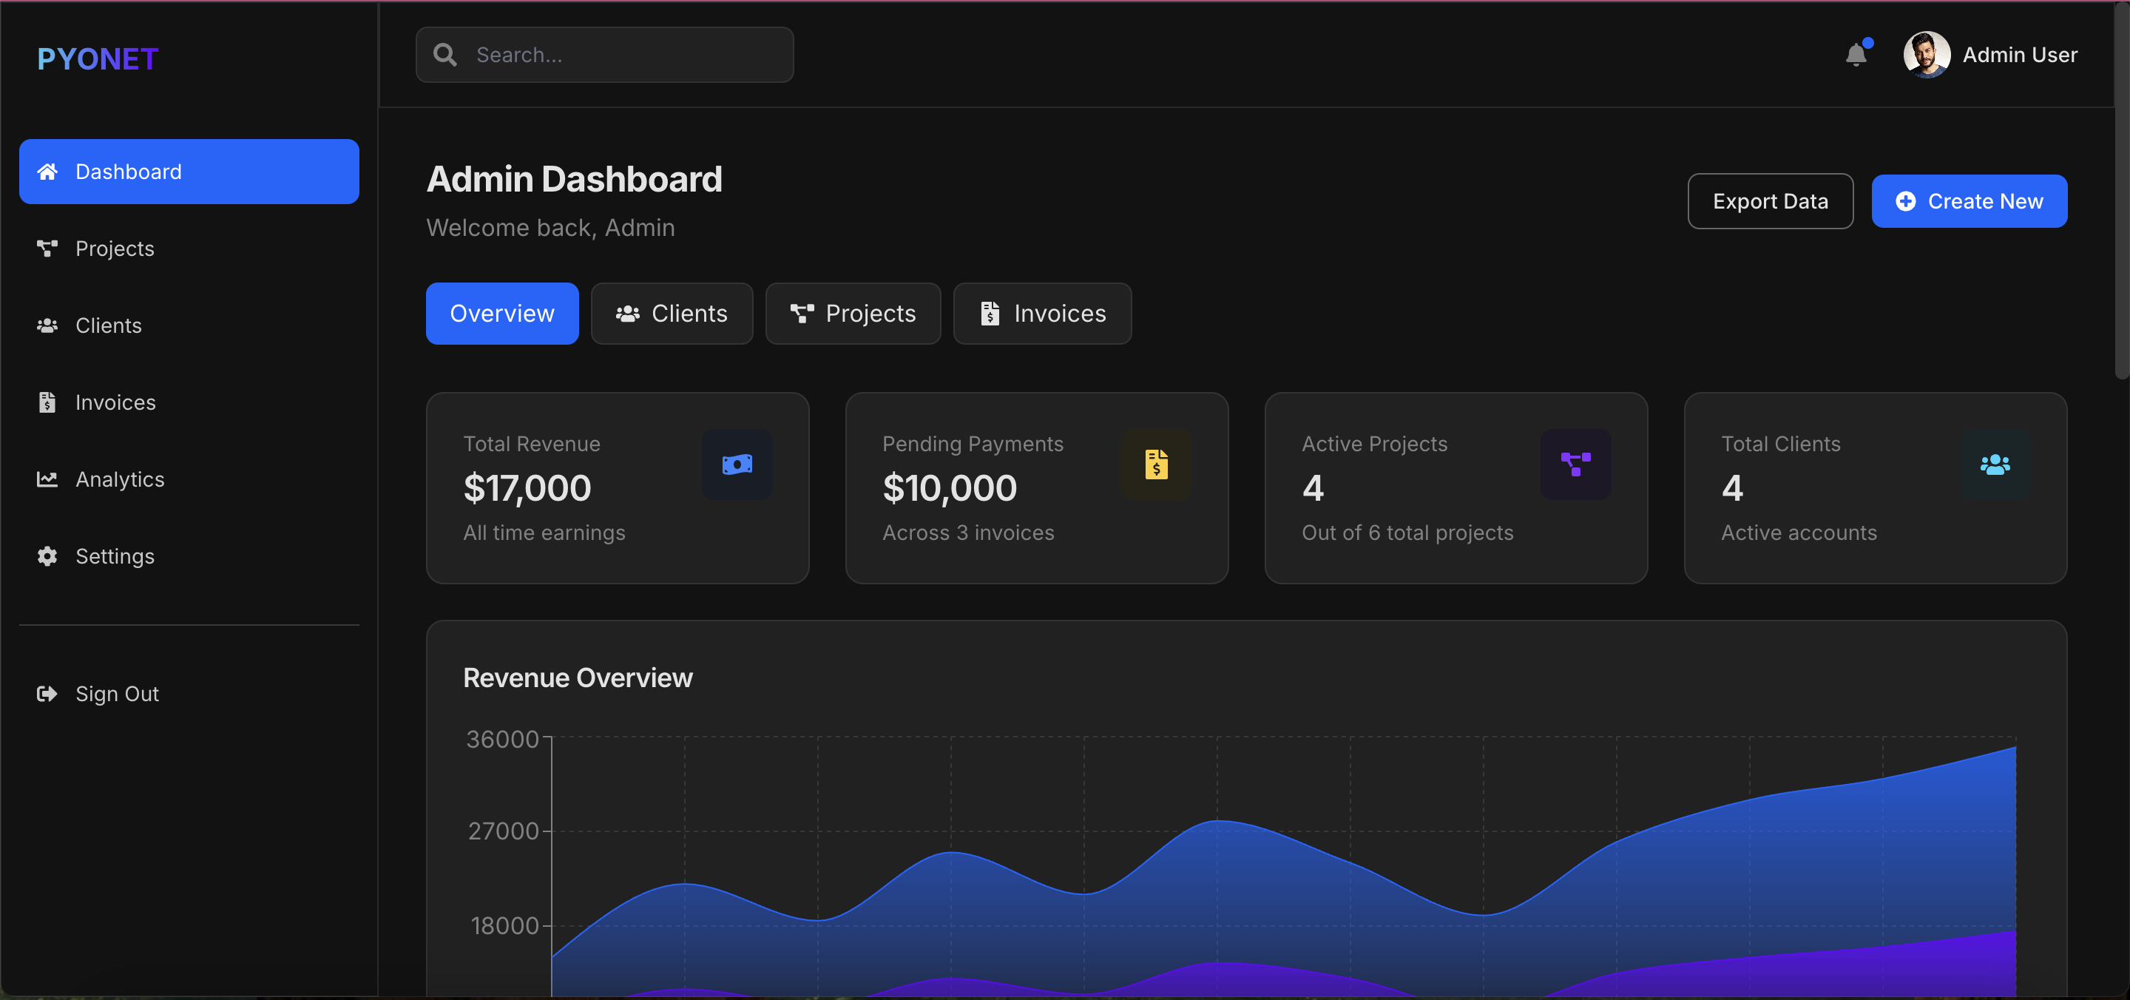Click the search magnifier icon
The width and height of the screenshot is (2130, 1000).
[444, 55]
